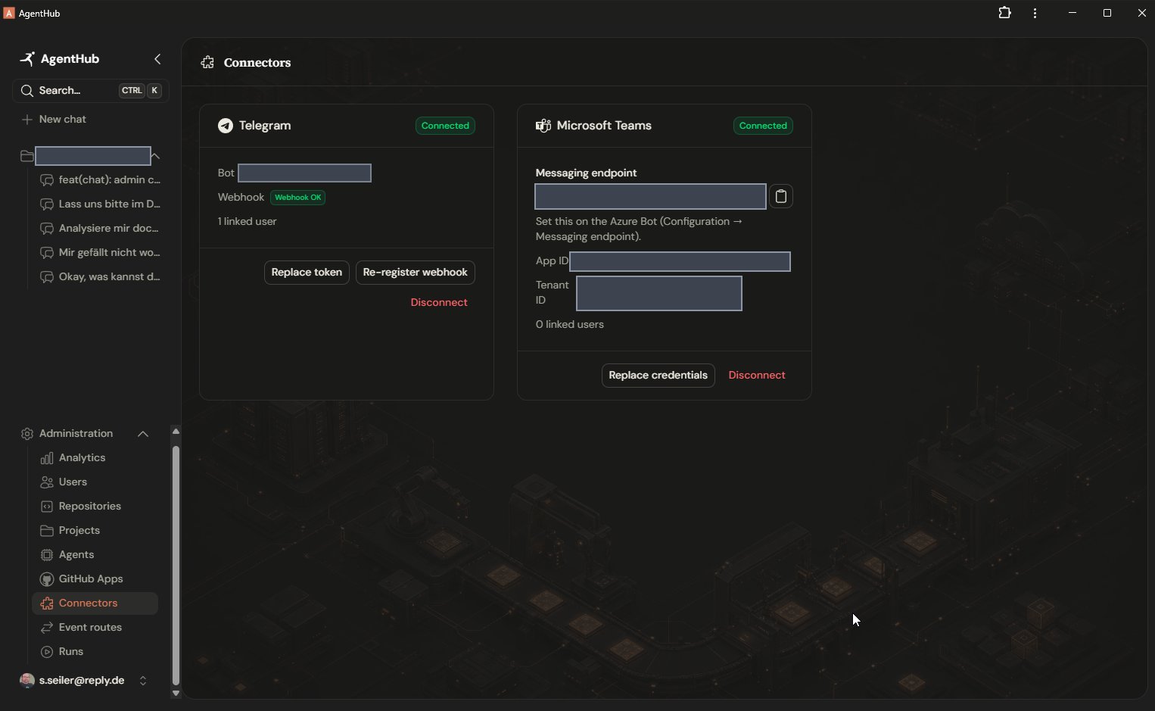
Task: Click Replace token on Telegram card
Action: 307,273
